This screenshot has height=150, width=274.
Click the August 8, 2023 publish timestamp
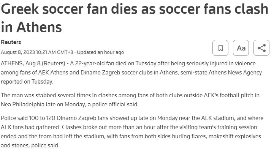click(x=37, y=52)
